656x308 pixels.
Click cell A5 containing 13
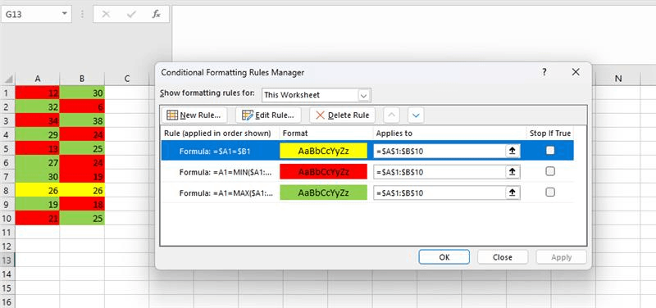pyautogui.click(x=38, y=148)
